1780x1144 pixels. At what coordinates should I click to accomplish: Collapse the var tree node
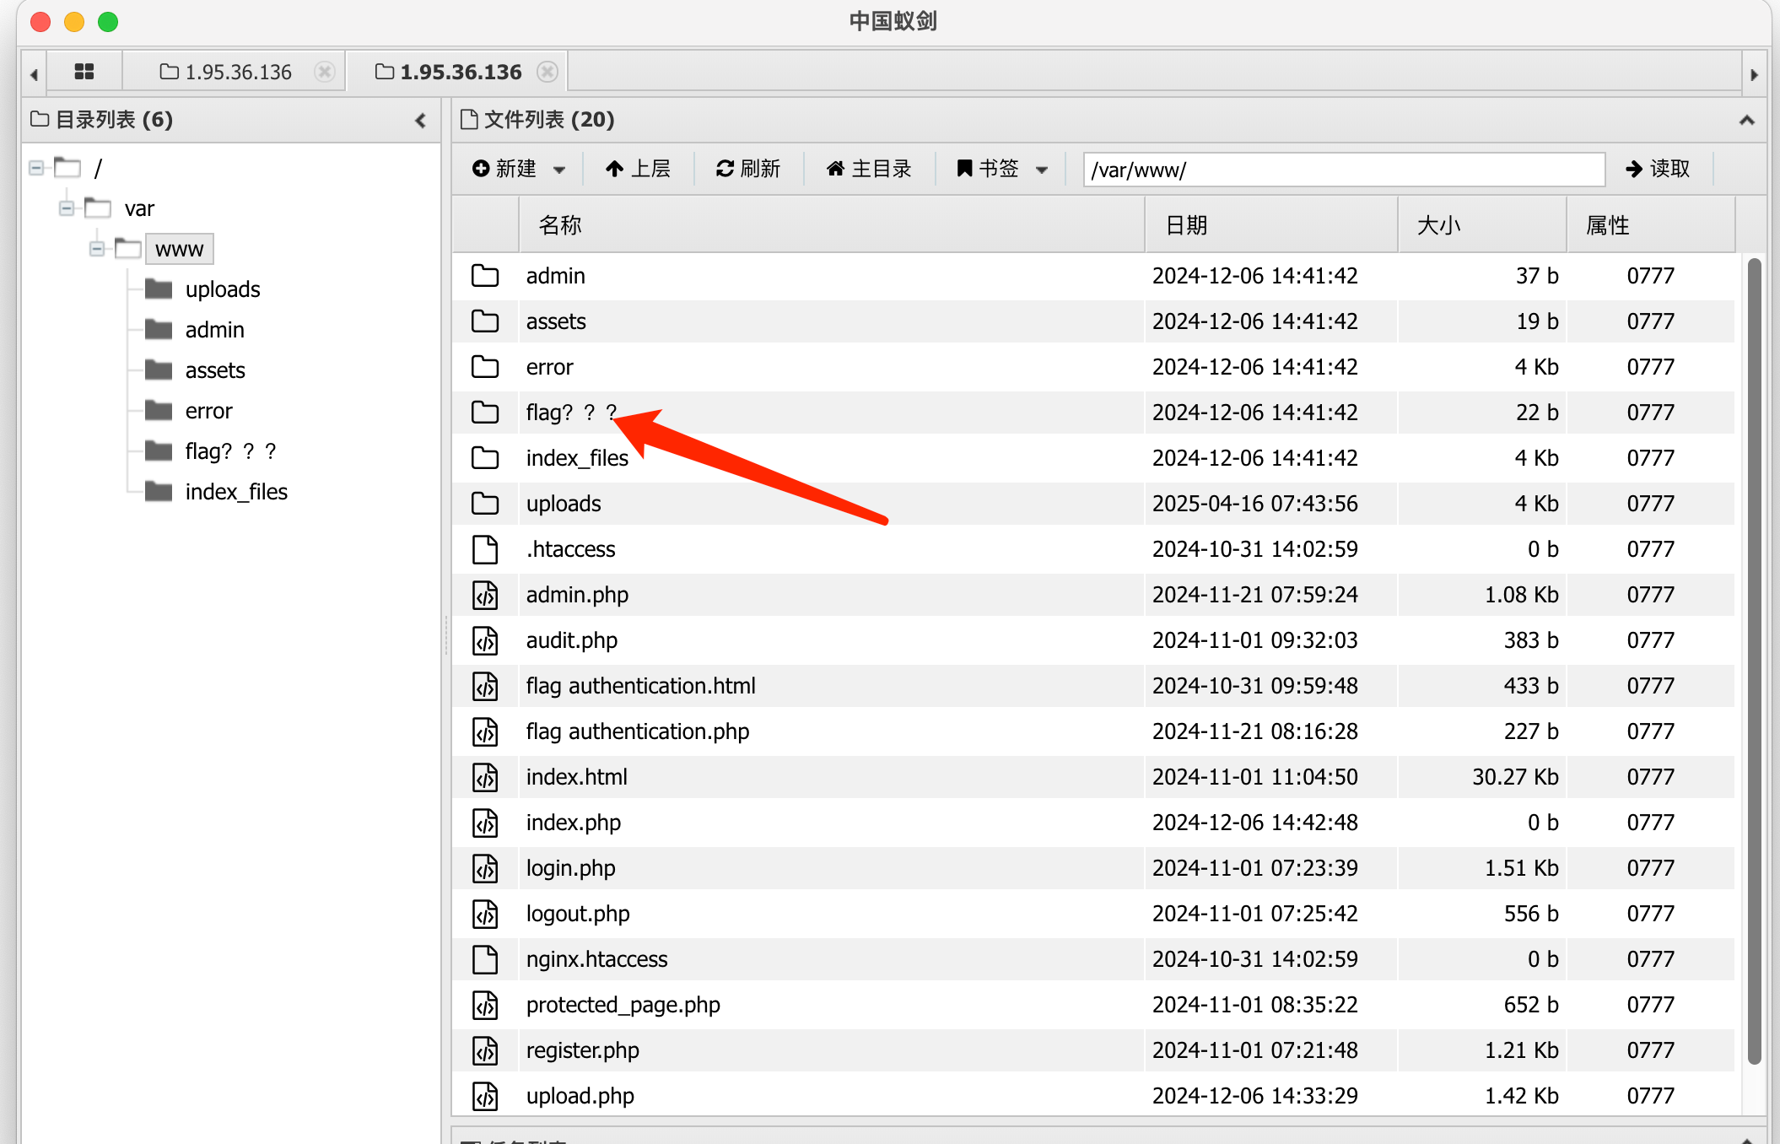(x=67, y=208)
